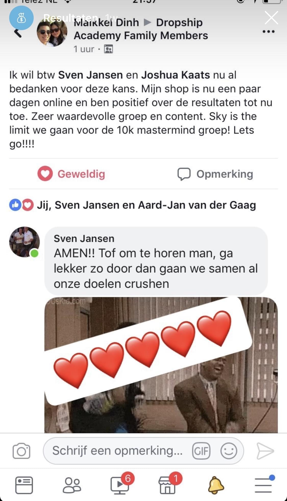
Task: Open the Friends tab in bottom bar
Action: coord(72,485)
